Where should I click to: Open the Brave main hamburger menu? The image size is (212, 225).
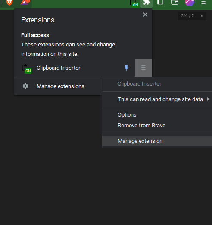coord(203,3)
